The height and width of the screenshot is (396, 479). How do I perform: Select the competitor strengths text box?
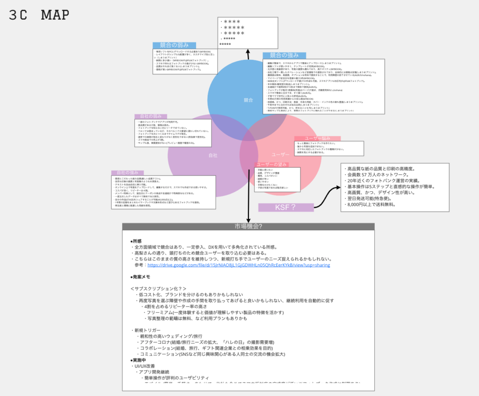click(324, 86)
